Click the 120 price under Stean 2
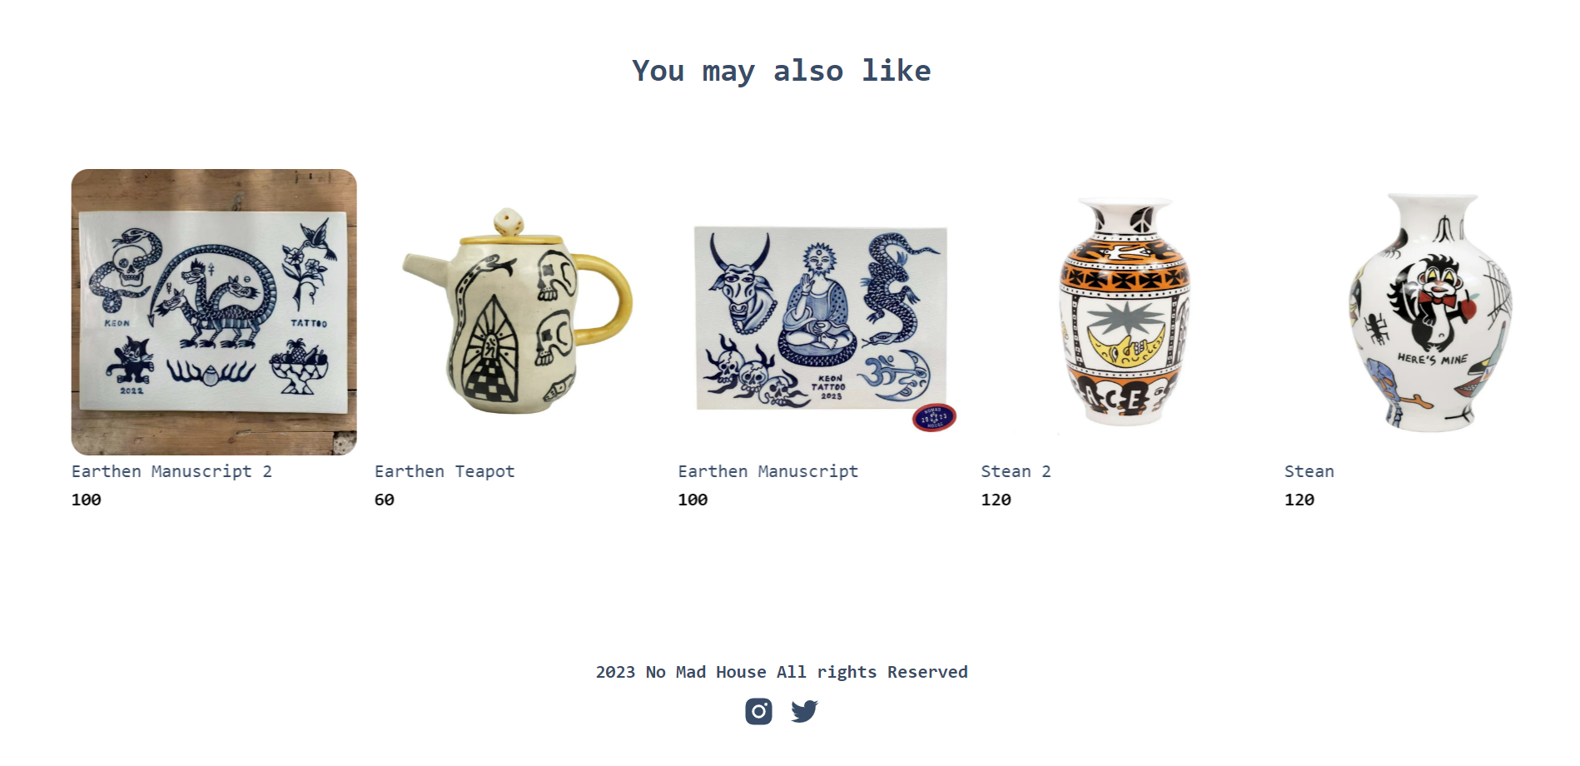Image resolution: width=1580 pixels, height=766 pixels. click(x=996, y=500)
